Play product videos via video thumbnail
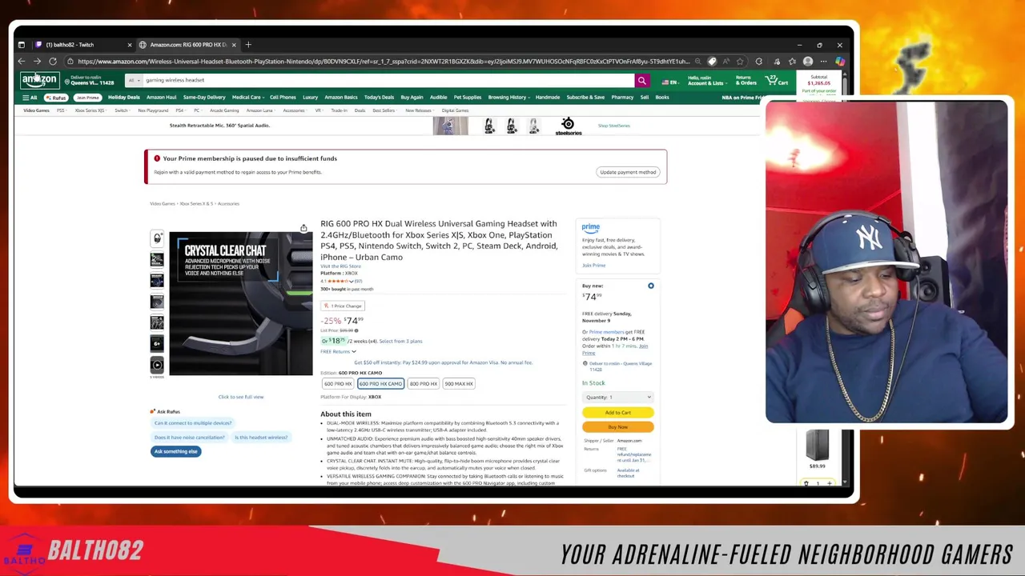 click(x=157, y=365)
